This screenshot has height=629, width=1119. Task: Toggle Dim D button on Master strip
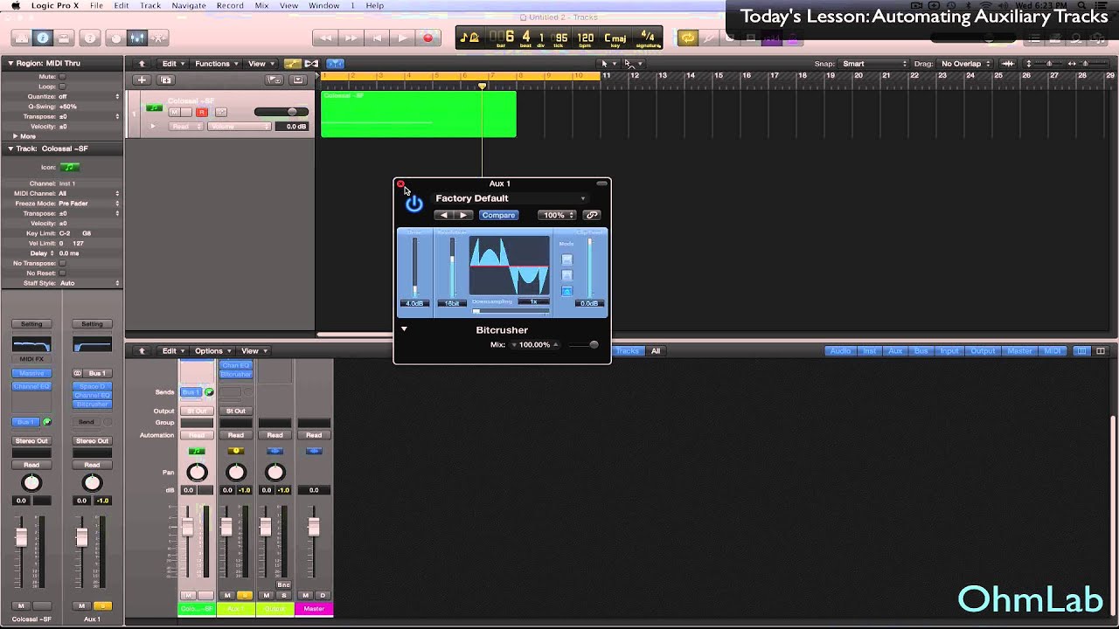(x=323, y=596)
